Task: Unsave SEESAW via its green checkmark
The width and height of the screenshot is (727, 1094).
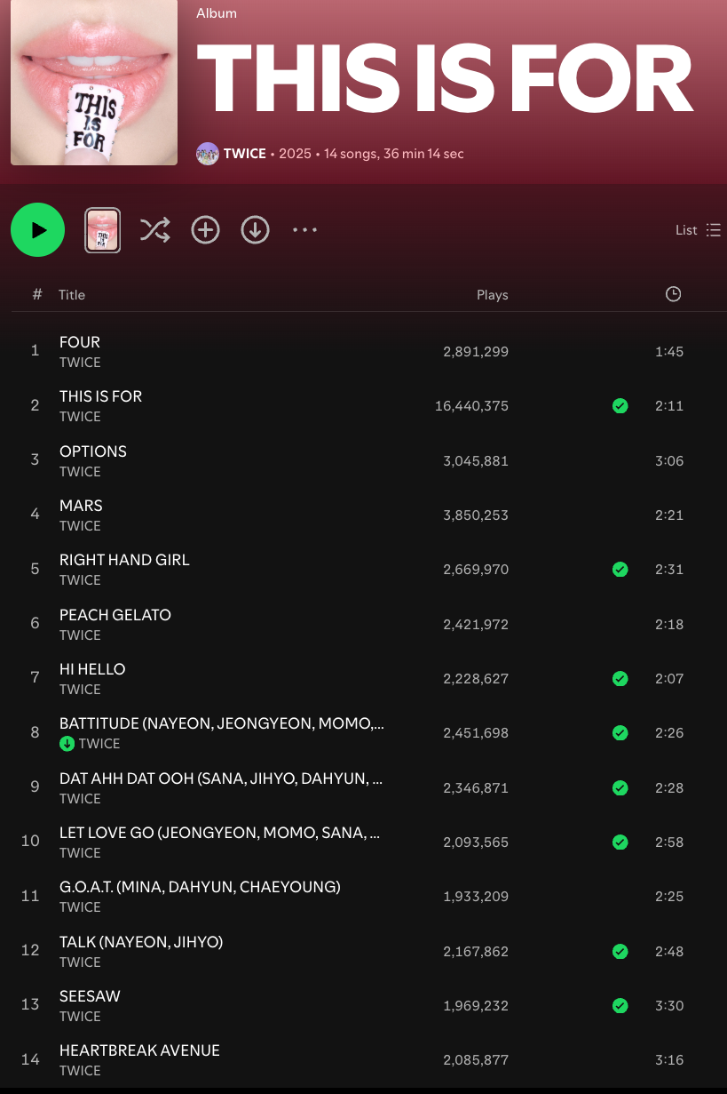Action: (x=620, y=1006)
